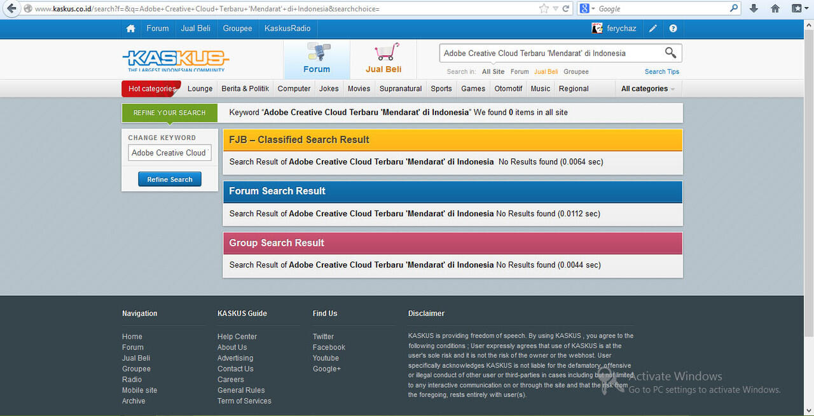Open footer Youtube link

(326, 358)
